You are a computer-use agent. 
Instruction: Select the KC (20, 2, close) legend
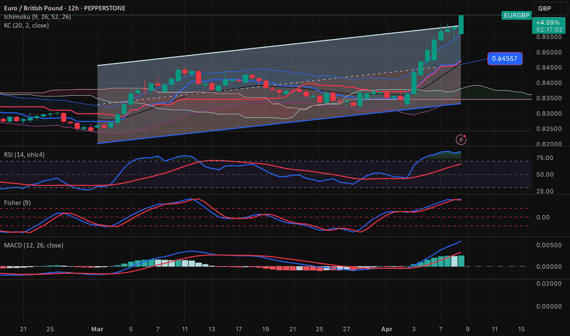(x=26, y=26)
